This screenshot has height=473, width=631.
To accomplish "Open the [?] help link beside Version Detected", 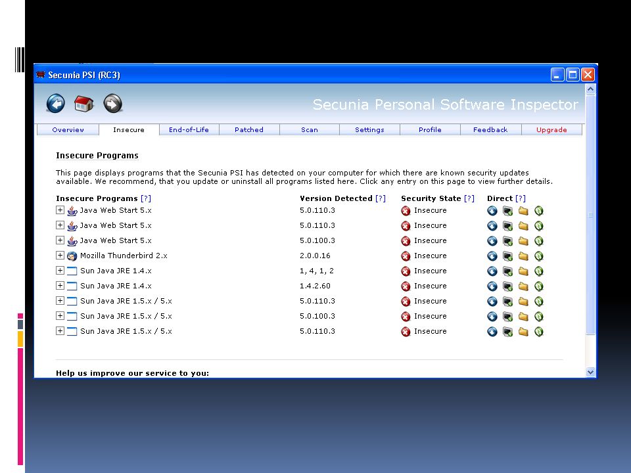I will click(381, 198).
